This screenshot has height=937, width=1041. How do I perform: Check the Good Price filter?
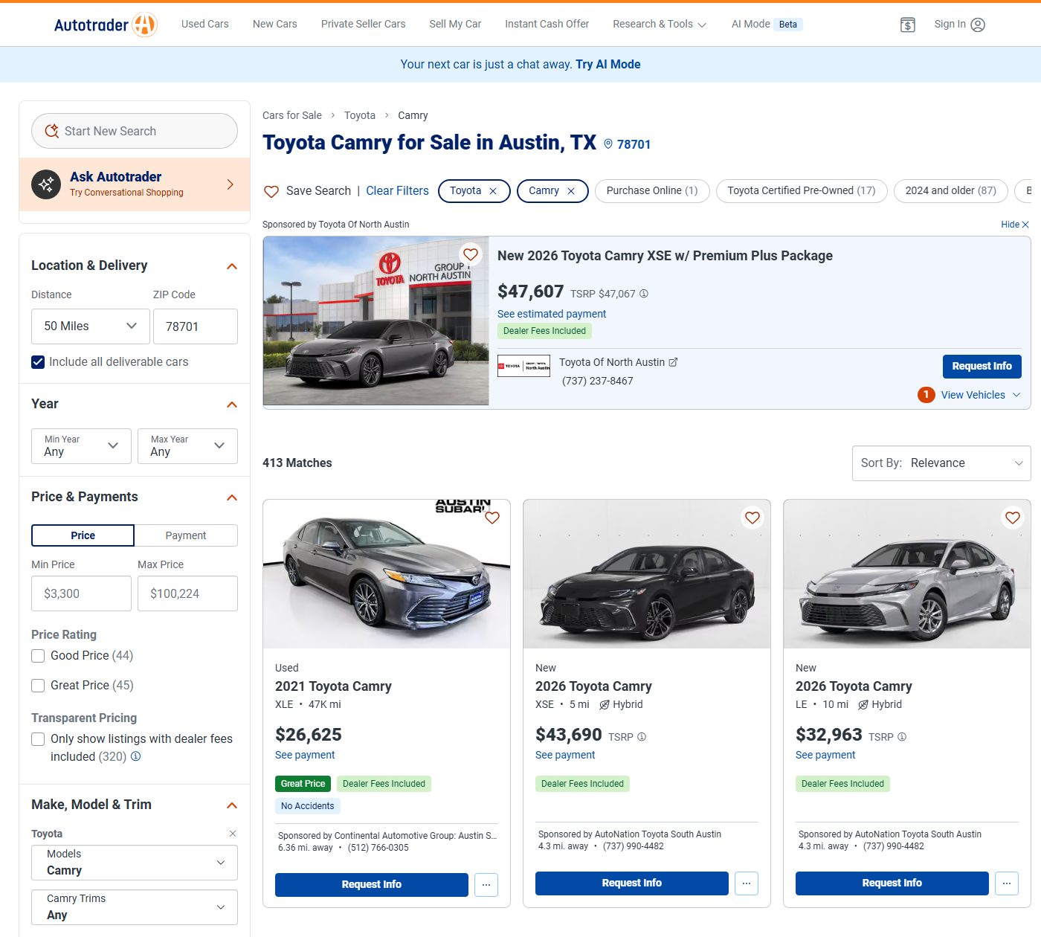tap(38, 656)
